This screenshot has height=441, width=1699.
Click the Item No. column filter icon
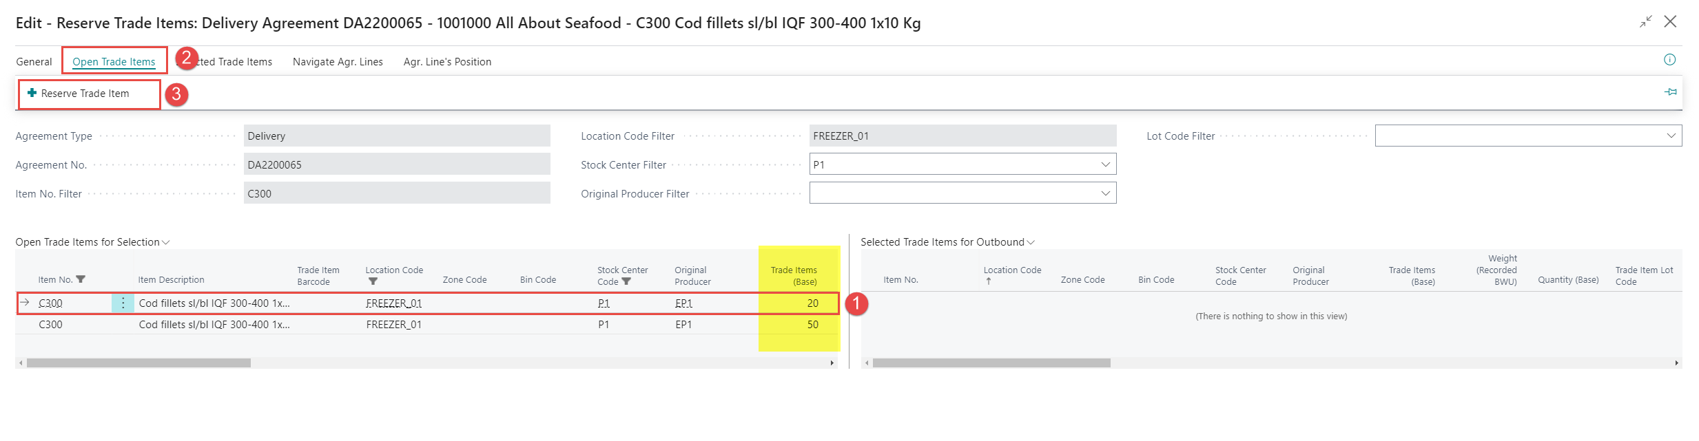pos(81,279)
